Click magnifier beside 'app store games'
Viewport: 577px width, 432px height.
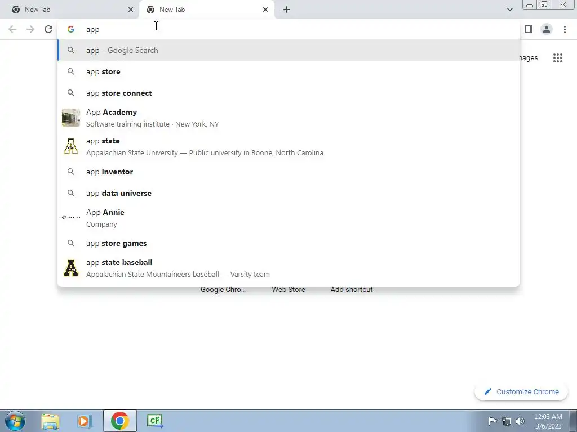pyautogui.click(x=71, y=243)
